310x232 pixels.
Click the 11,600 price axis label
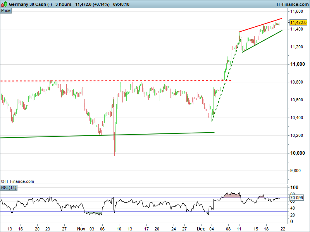[296, 12]
